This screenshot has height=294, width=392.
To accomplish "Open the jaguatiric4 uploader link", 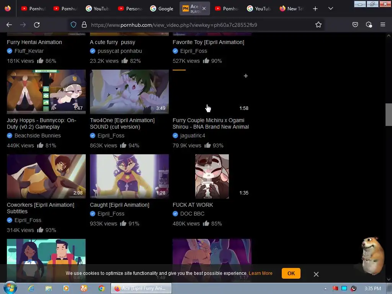I will coord(193,136).
